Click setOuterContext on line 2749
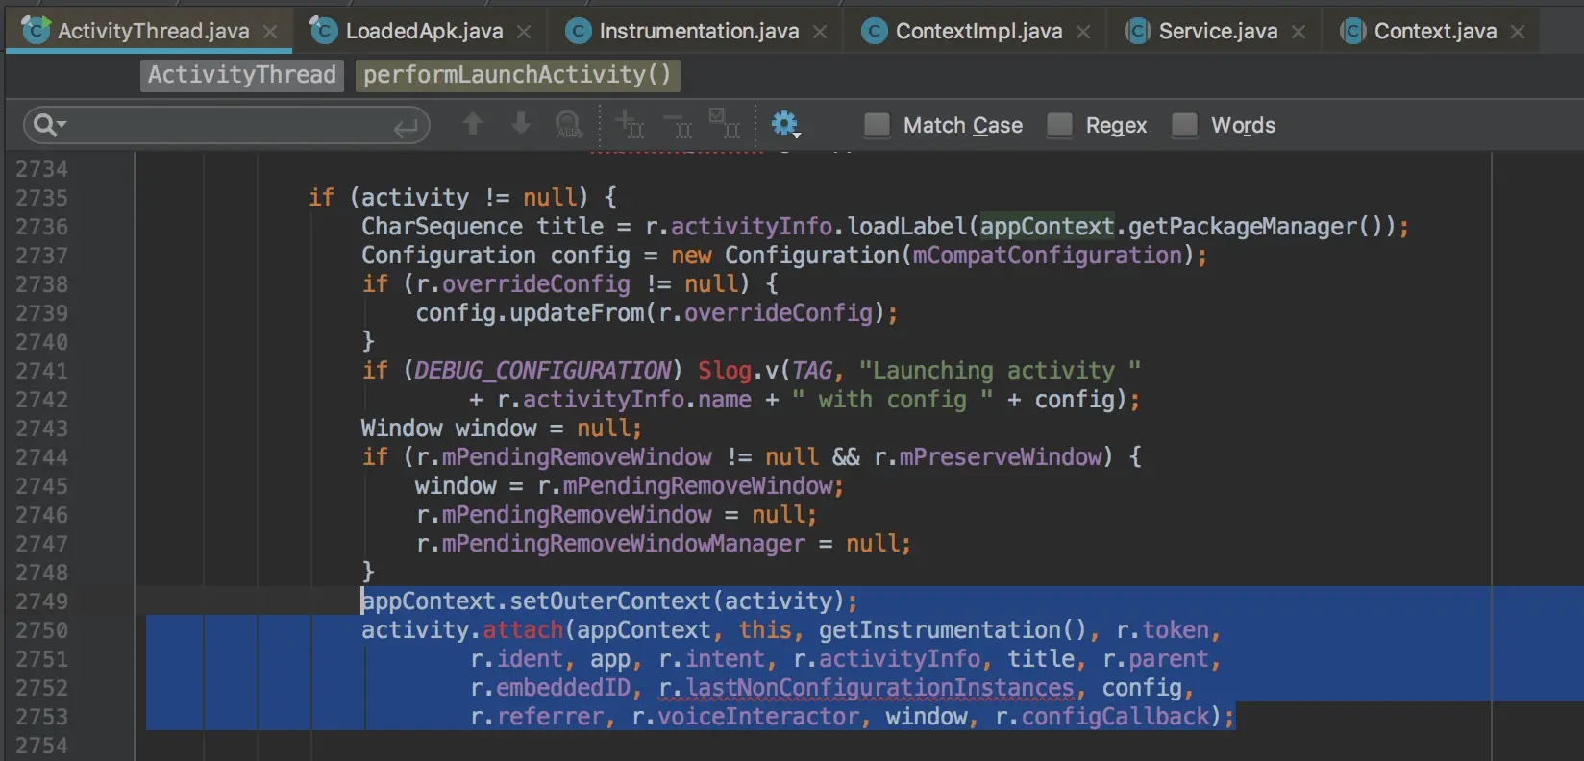 tap(610, 601)
